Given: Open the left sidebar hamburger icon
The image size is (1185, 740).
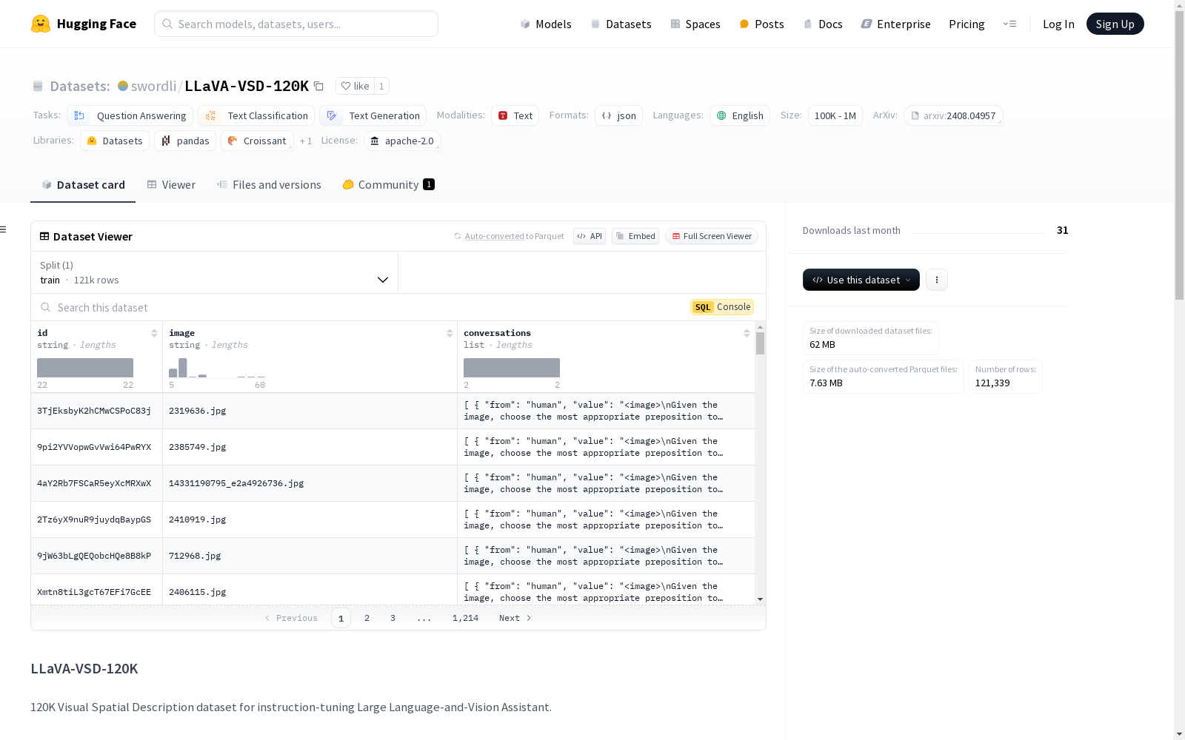Looking at the screenshot, I should tap(4, 229).
